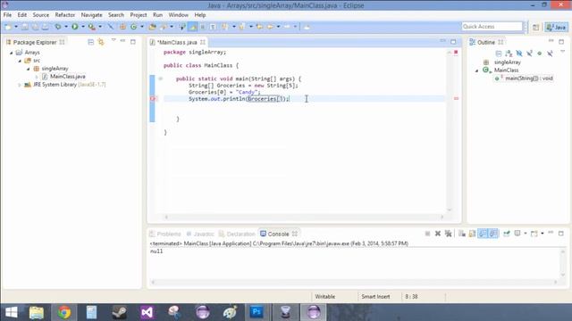Toggle Hide Non-Public Members in Outline
This screenshot has height=321, width=572.
point(540,53)
